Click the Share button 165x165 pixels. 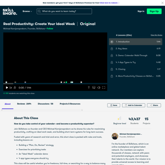(x=154, y=105)
